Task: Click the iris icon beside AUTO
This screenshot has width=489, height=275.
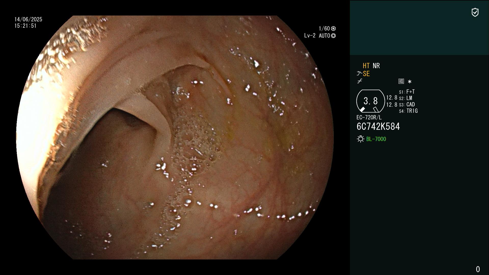Action: tap(333, 36)
